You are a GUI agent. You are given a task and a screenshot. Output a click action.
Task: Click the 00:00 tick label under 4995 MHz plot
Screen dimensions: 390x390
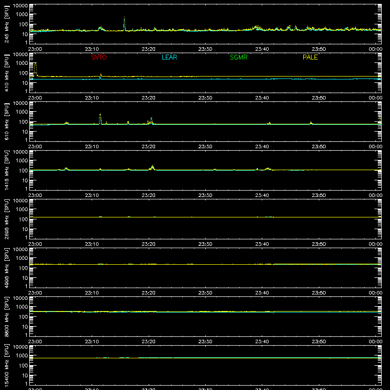[375, 293]
